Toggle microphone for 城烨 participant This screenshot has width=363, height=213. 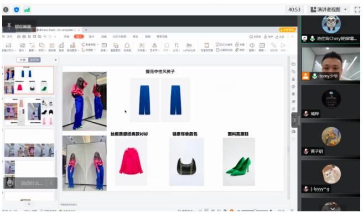click(x=306, y=113)
